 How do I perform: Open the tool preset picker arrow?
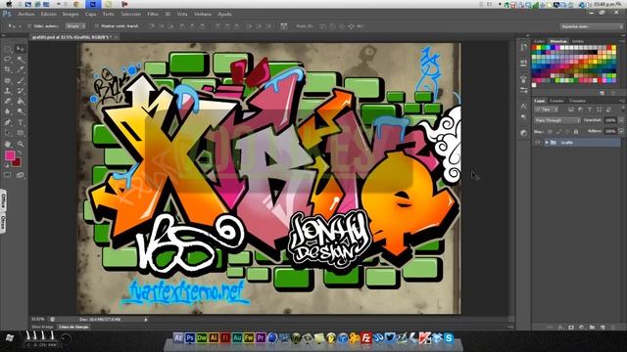pos(20,26)
